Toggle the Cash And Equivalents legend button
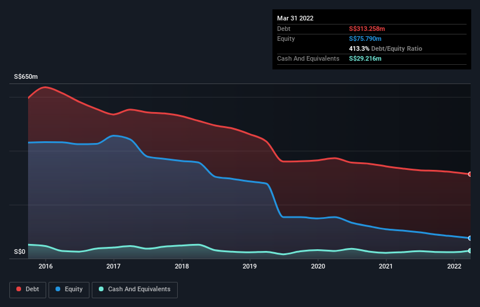The image size is (480, 307). click(x=134, y=289)
